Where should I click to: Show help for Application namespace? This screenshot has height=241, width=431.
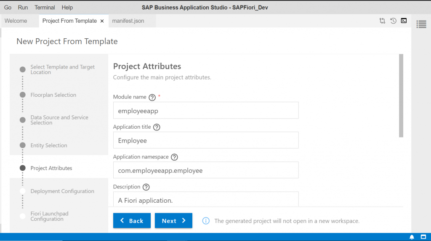pos(174,157)
